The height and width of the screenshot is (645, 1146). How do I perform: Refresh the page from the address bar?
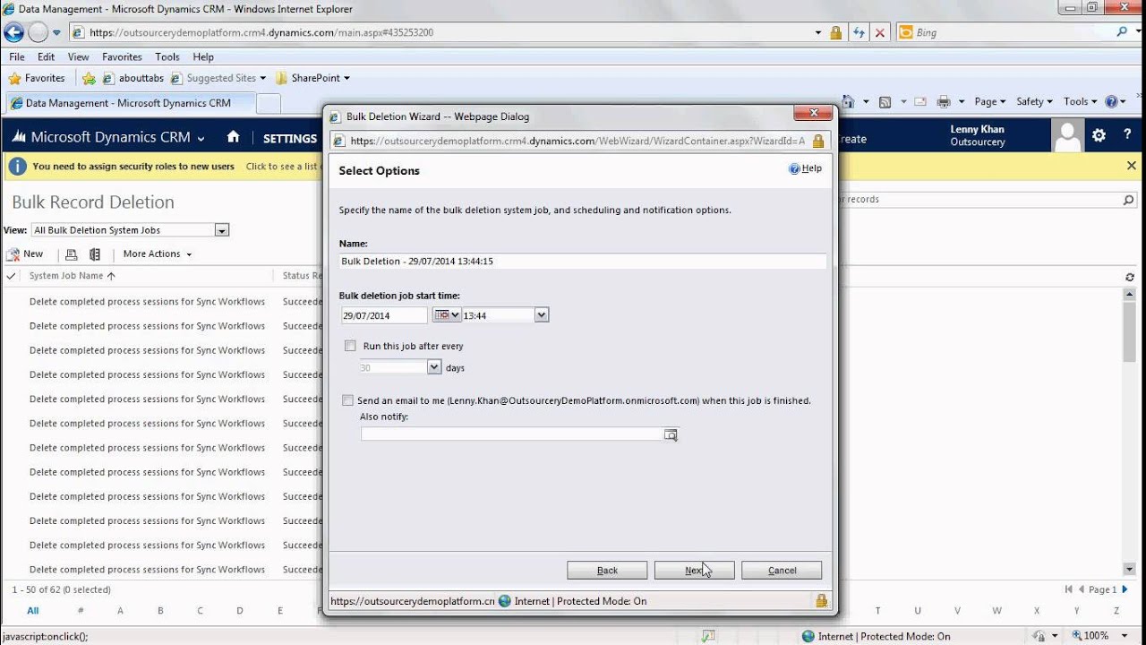point(859,32)
